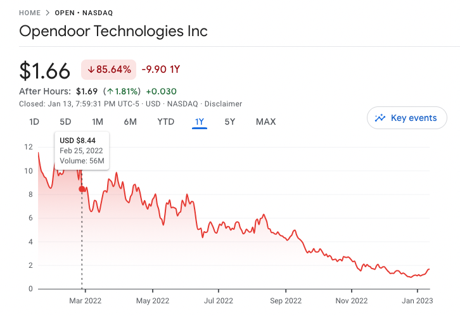Screen dimensions: 460x316
Task: Select the 1Y range tab
Action: tap(200, 122)
